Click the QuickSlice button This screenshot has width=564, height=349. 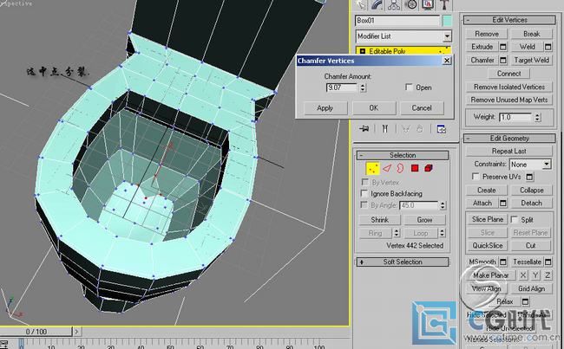[x=488, y=246]
